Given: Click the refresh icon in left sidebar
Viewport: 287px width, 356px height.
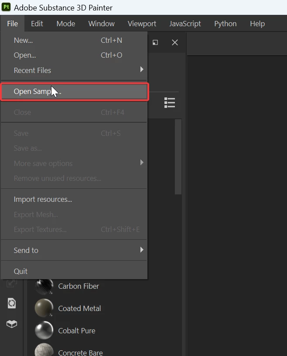Looking at the screenshot, I should [12, 303].
